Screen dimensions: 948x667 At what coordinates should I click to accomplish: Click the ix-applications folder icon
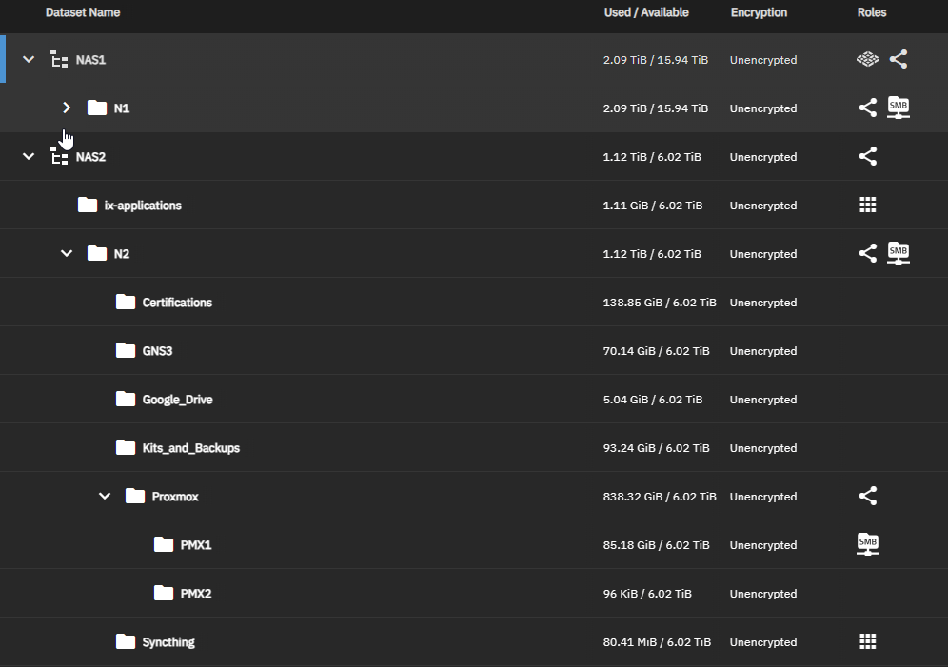(88, 205)
